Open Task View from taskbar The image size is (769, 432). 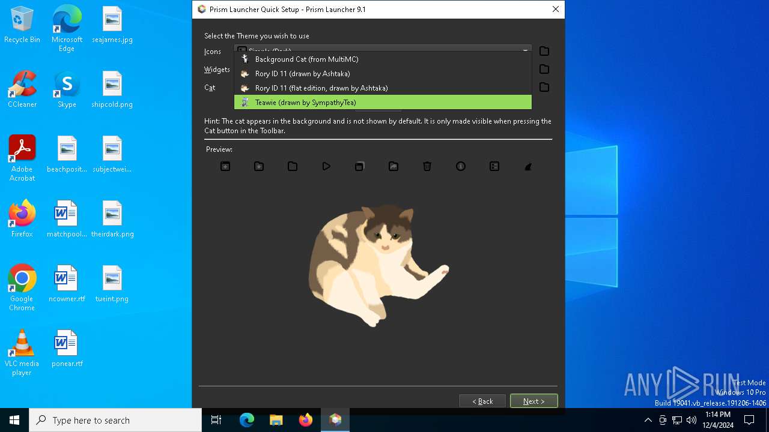216,420
